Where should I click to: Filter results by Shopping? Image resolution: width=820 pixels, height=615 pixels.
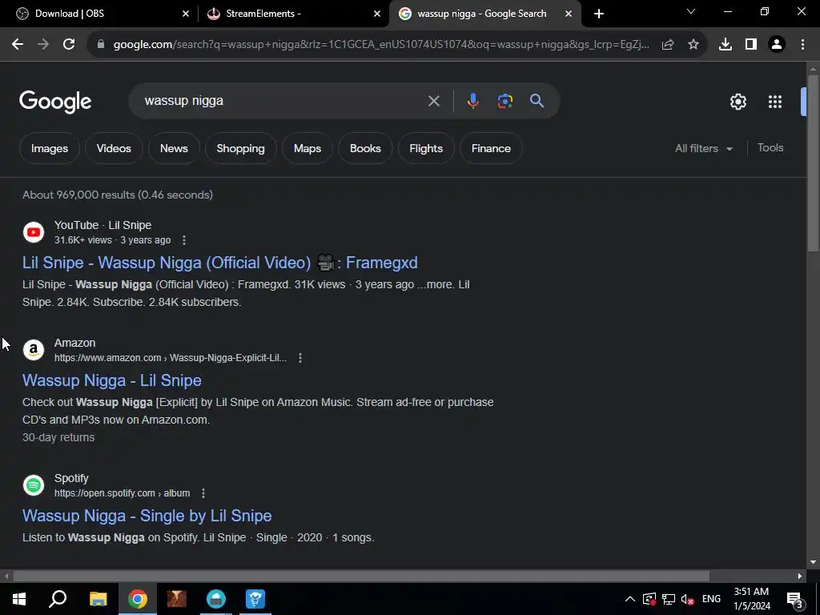(x=240, y=148)
